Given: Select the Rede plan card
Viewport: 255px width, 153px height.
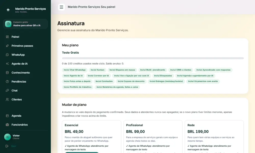Looking at the screenshot, I should click(214, 137).
